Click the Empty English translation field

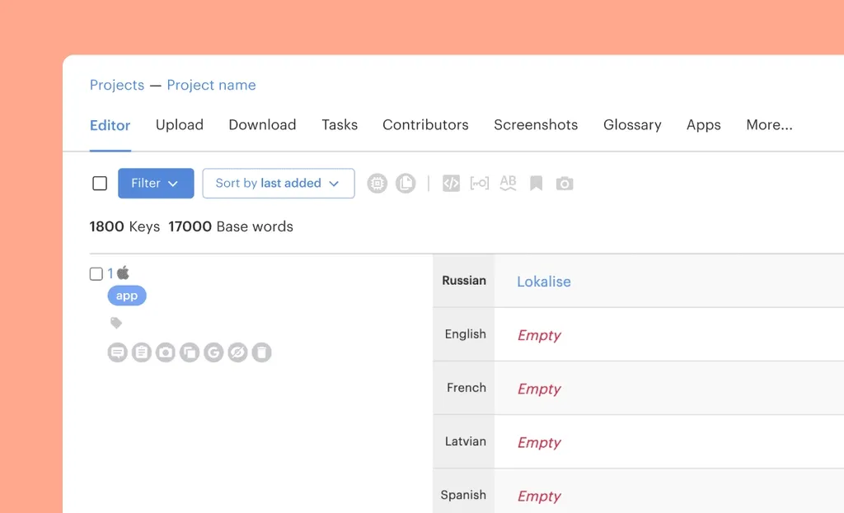tap(539, 335)
